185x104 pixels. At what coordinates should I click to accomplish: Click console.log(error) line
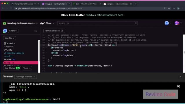point(64,50)
